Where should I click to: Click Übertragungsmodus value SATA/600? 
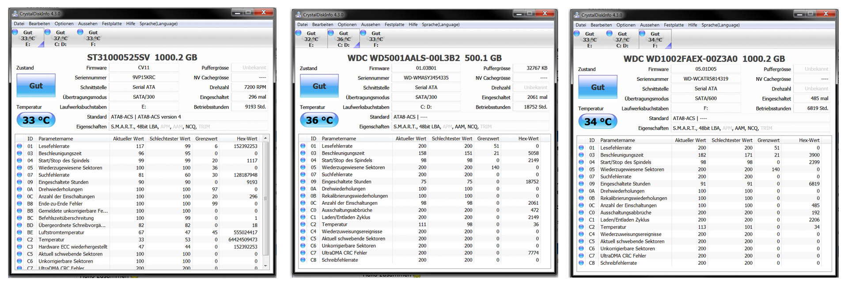tap(706, 98)
